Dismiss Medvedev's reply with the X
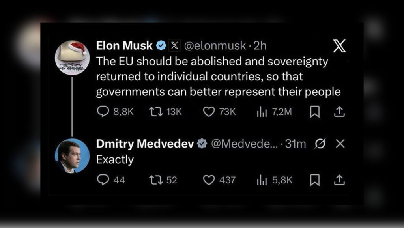This screenshot has height=228, width=404. pos(340,144)
